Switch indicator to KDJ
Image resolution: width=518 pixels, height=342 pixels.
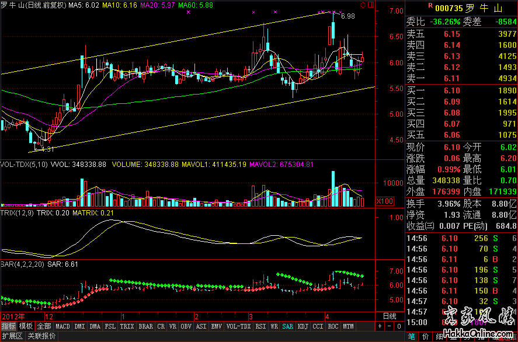tap(303, 326)
